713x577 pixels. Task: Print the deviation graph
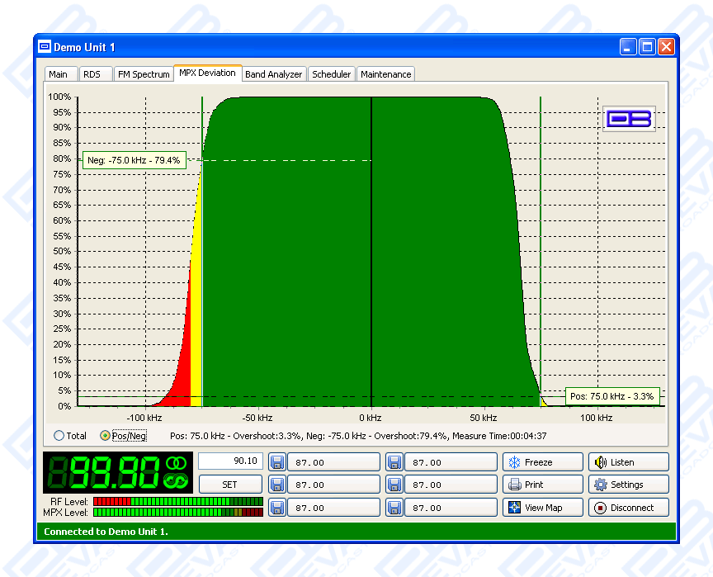(x=542, y=485)
